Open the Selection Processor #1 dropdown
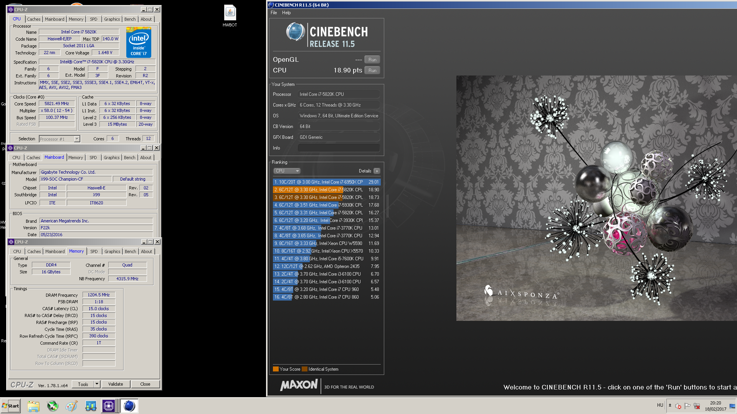The image size is (737, 414). [59, 139]
